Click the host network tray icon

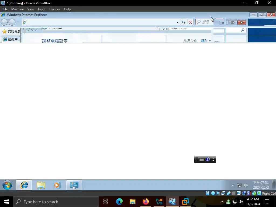235,202
